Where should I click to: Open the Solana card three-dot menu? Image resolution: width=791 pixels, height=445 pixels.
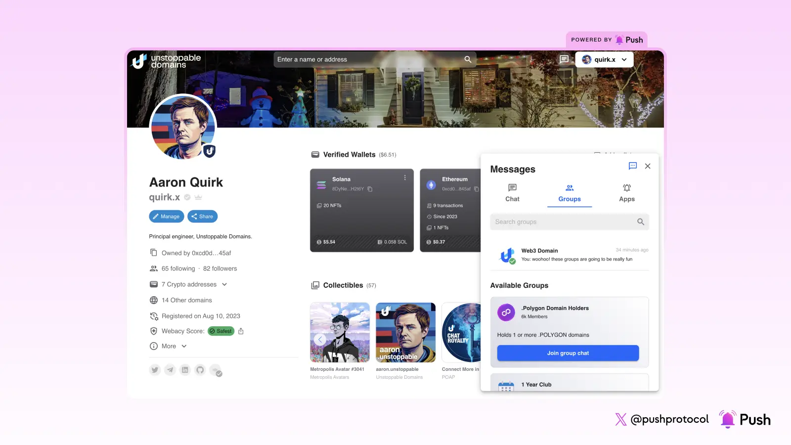click(x=404, y=178)
